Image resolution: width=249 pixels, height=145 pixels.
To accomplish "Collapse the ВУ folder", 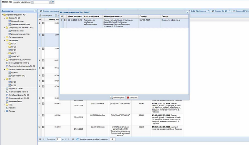I will [5, 79].
